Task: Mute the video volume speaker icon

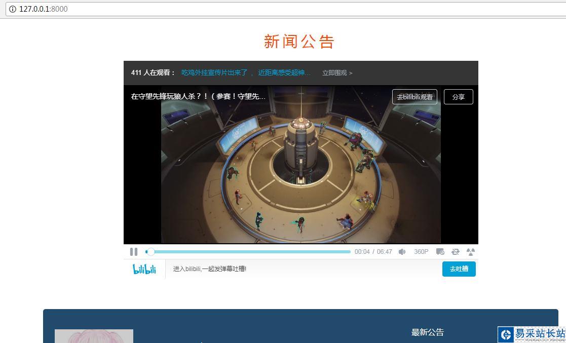Action: (402, 252)
